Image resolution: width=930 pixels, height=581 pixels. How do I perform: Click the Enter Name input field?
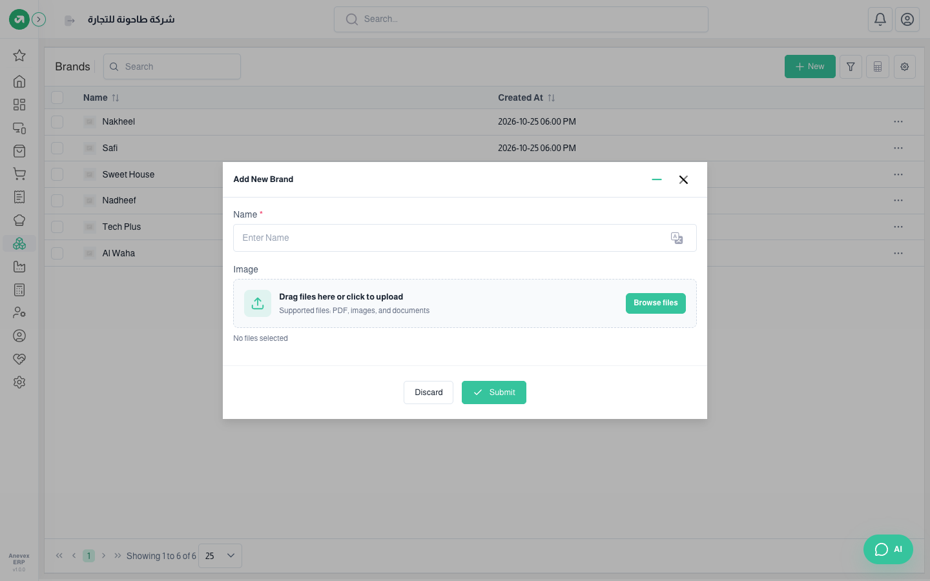click(x=465, y=238)
